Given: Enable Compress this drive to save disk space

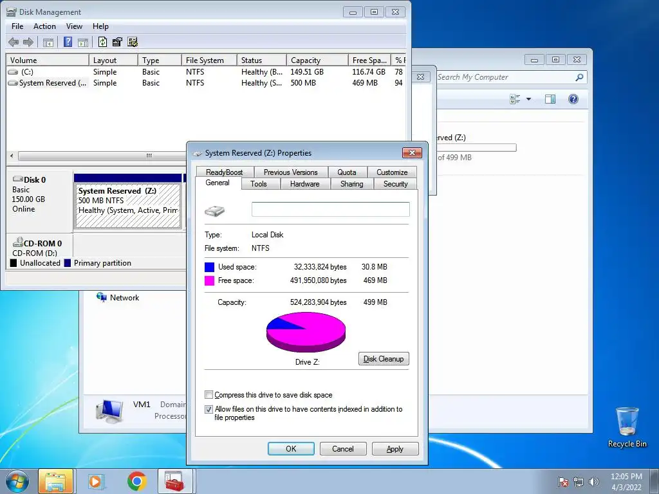Looking at the screenshot, I should click(x=209, y=395).
